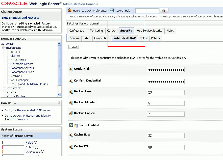Viewport: 223px width, 160px height.
Task: Open the Policies sub-tab
Action: pyautogui.click(x=155, y=38)
